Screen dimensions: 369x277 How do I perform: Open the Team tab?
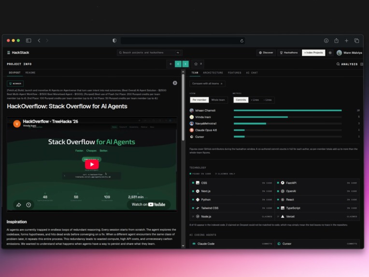pos(195,73)
